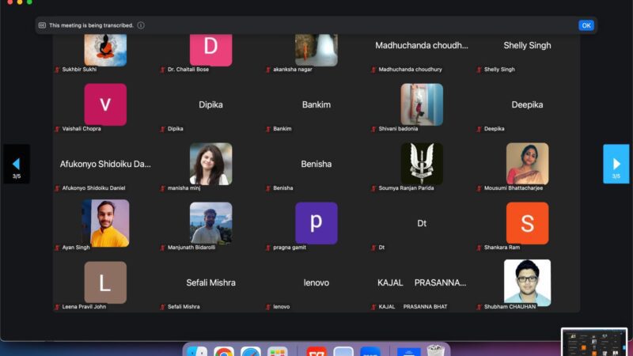
Task: Select manisha minj's profile picture tile
Action: pos(210,164)
